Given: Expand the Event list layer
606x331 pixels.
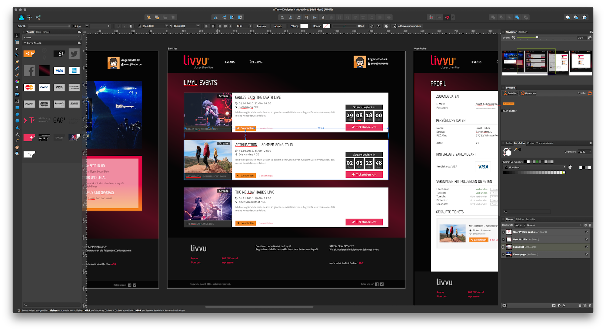Looking at the screenshot, I should pos(503,247).
